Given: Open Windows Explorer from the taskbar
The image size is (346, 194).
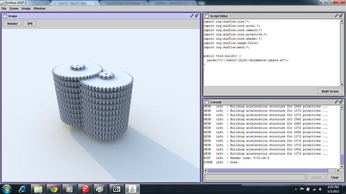Looking at the screenshot, I should tap(38, 189).
